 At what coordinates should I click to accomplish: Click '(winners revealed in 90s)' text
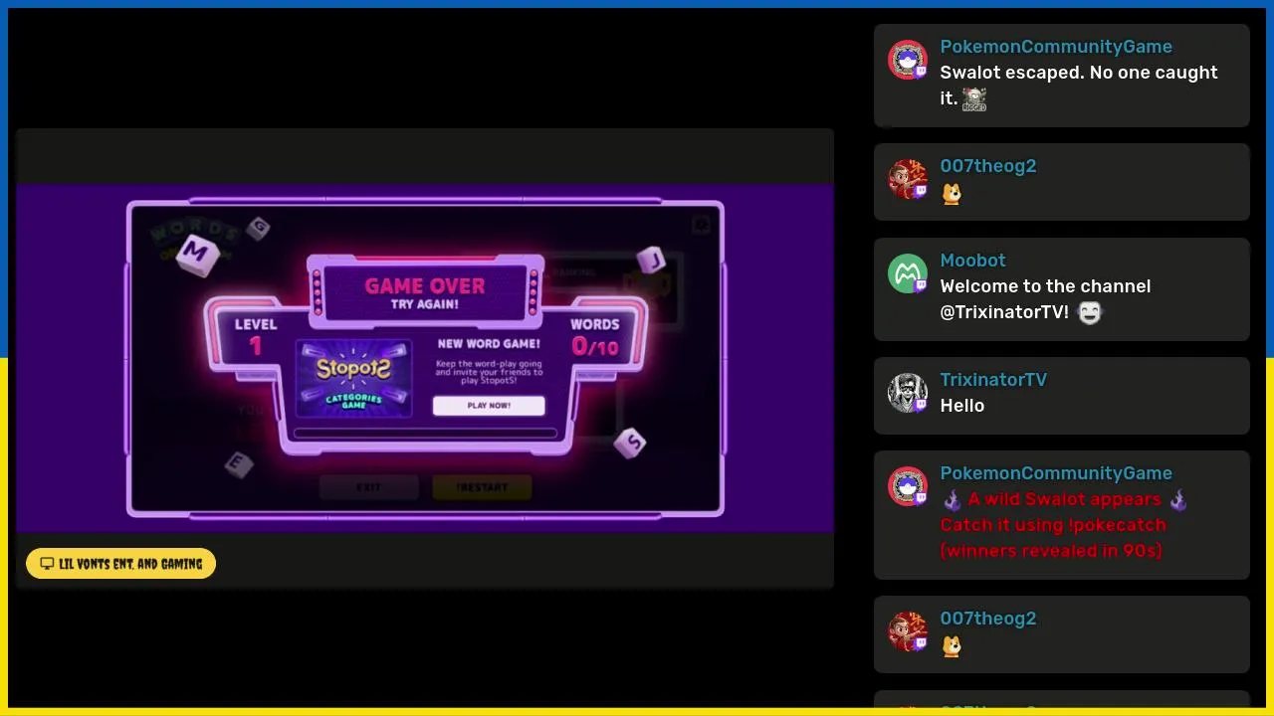tap(1051, 551)
